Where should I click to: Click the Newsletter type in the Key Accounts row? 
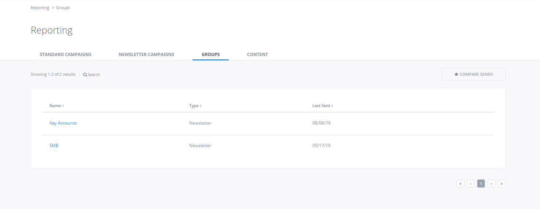tap(200, 123)
